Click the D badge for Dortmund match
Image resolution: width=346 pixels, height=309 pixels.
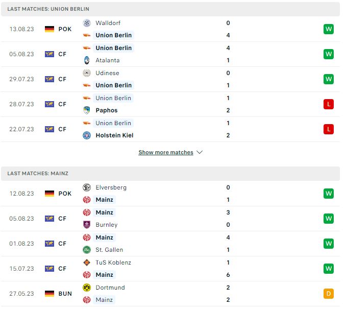coord(329,294)
